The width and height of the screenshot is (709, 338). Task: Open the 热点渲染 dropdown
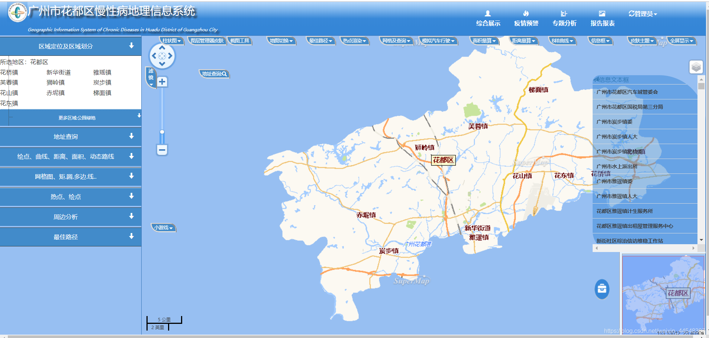[355, 41]
